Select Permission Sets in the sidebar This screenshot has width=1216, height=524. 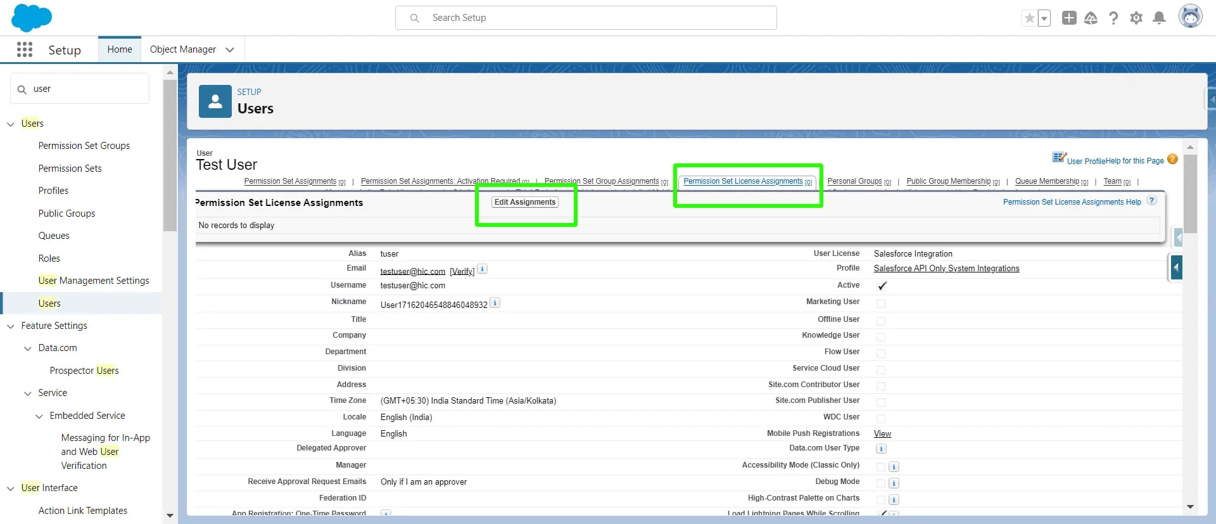click(70, 169)
